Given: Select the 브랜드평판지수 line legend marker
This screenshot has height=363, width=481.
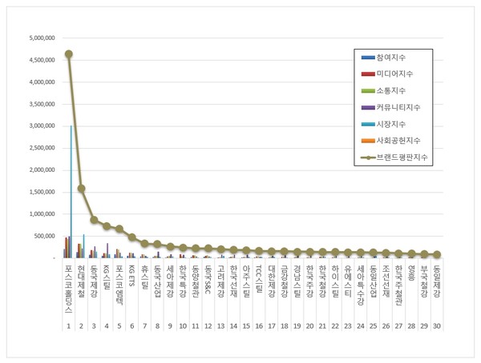Looking at the screenshot, I should point(368,158).
